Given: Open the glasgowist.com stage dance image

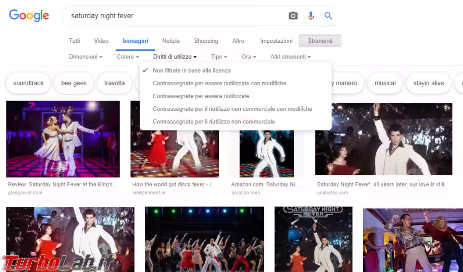Looking at the screenshot, I should coord(63,139).
